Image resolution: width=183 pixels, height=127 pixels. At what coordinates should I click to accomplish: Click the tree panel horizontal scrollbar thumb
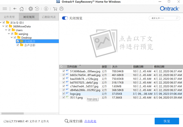[x=12, y=113]
